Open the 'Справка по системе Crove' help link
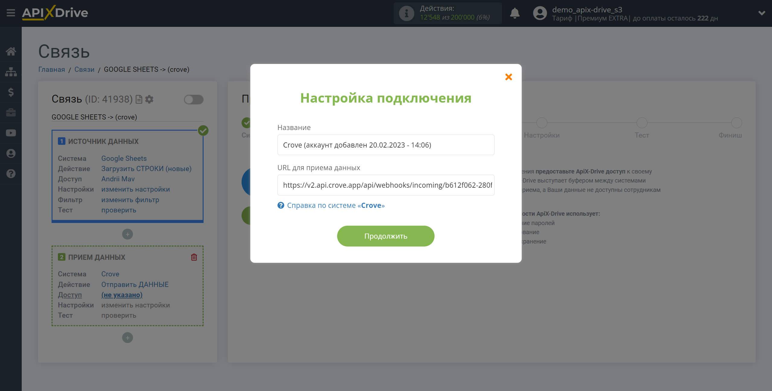The height and width of the screenshot is (391, 772). (336, 205)
